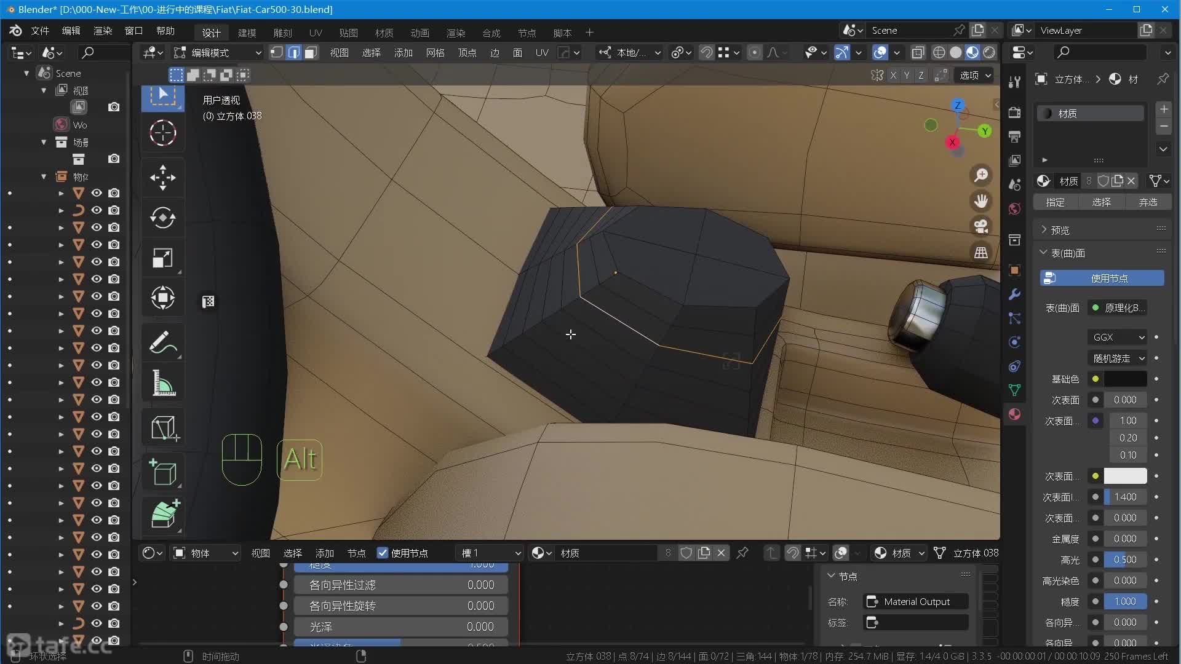Remove the material slot
Screen dimensions: 1181x664
[x=1163, y=127]
